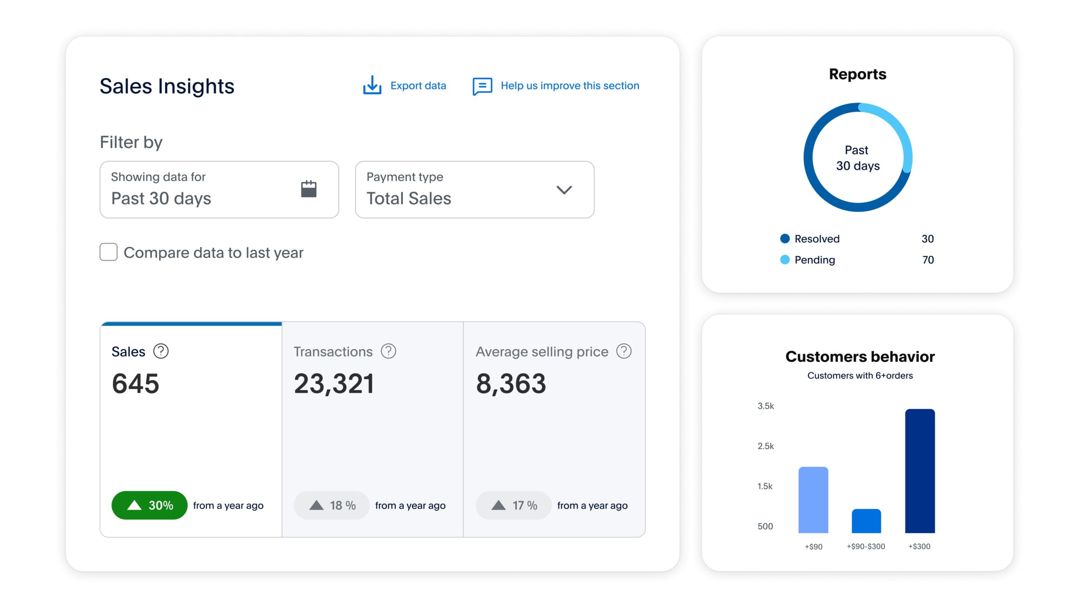Click the Customers behavior title

click(860, 356)
